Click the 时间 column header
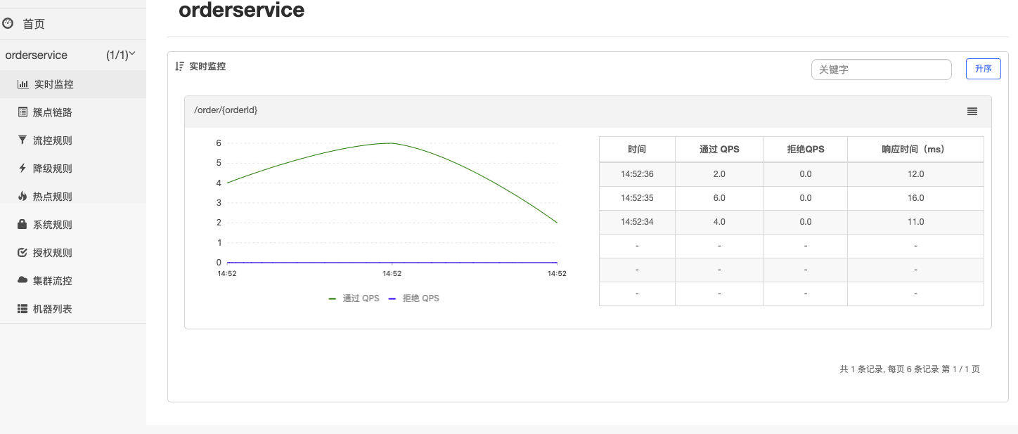This screenshot has width=1018, height=434. coord(637,150)
